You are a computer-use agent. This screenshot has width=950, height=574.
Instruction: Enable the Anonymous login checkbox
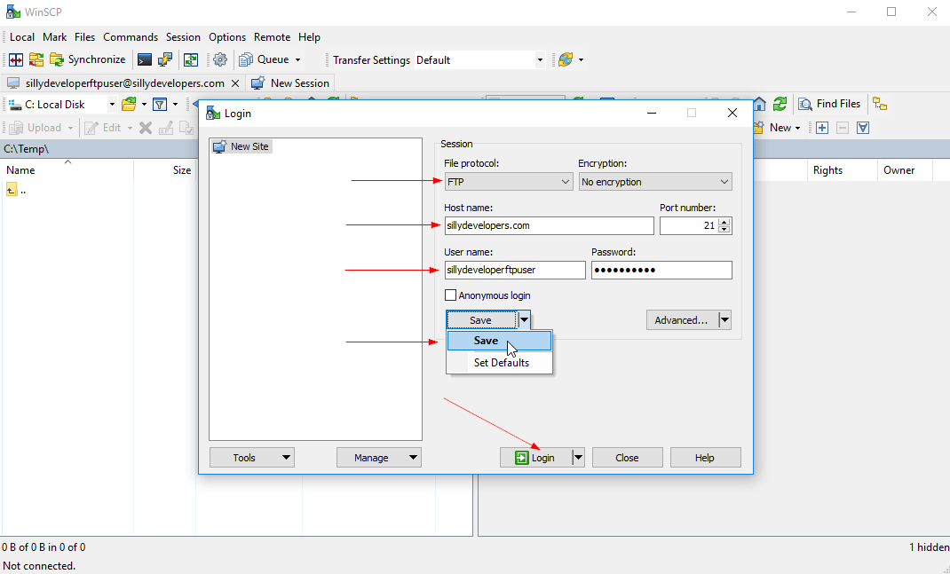450,295
